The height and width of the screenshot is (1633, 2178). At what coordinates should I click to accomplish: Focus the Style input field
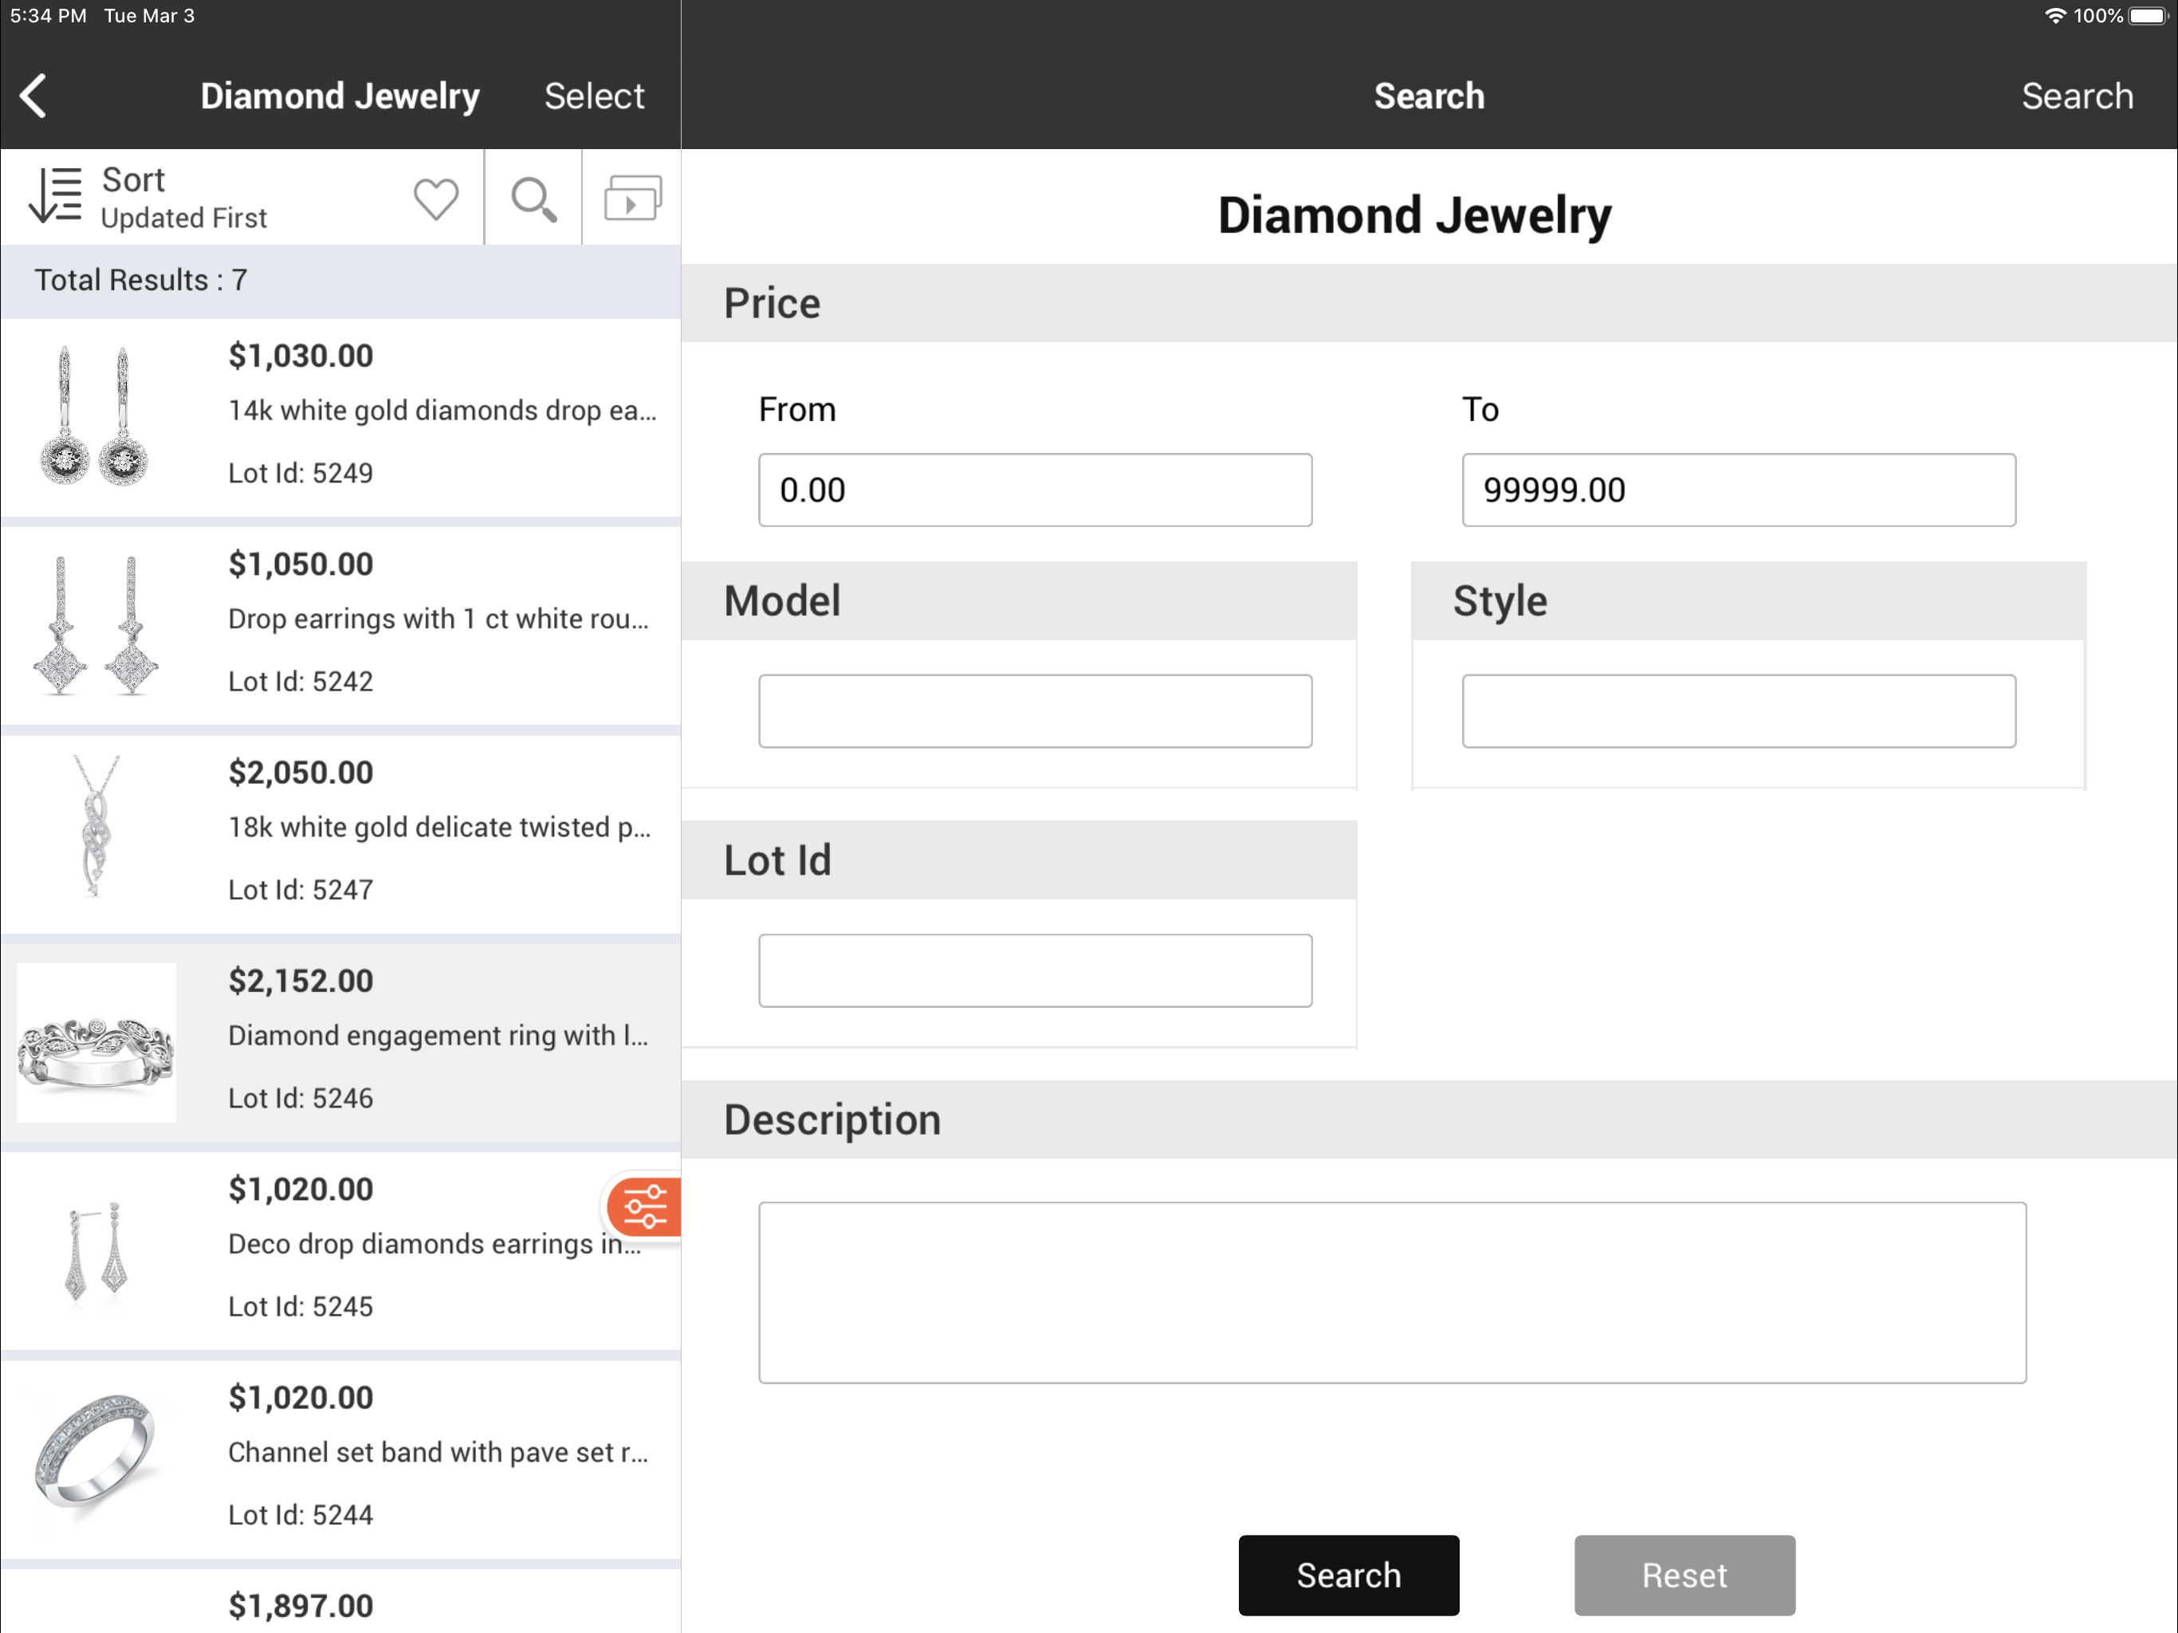tap(1738, 710)
